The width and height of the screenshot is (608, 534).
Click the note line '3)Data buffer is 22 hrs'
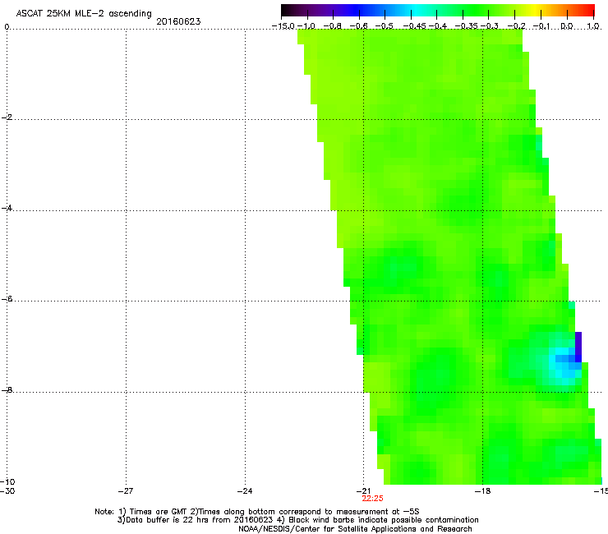click(x=297, y=520)
